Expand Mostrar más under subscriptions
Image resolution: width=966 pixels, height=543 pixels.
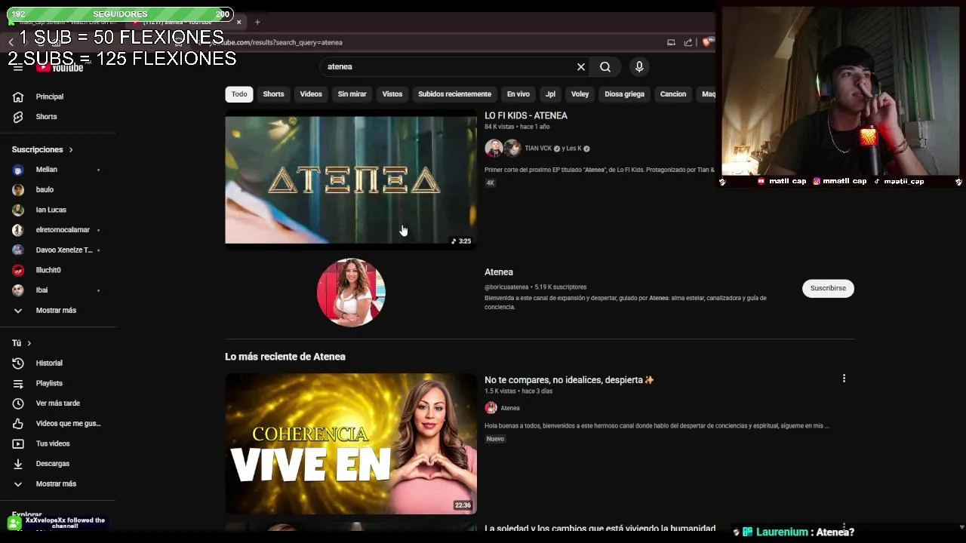57,311
